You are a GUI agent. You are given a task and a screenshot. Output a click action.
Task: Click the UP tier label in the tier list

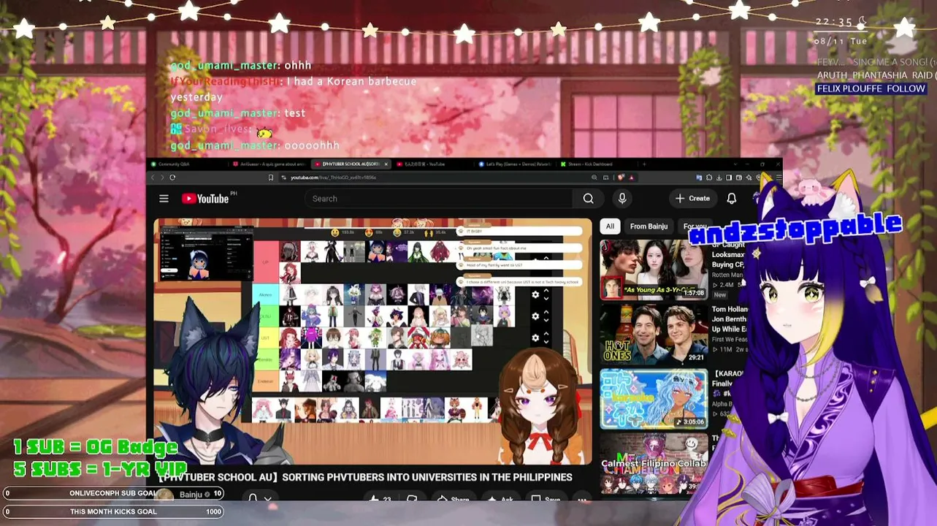265,262
